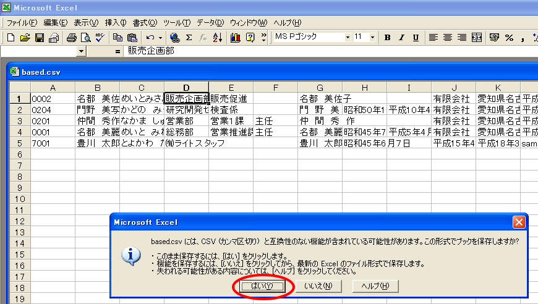Open a file with the Open folder icon
The height and width of the screenshot is (304, 538).
coord(25,38)
